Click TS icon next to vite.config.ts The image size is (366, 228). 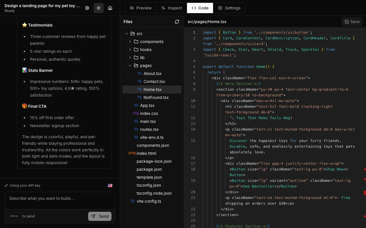point(133,201)
